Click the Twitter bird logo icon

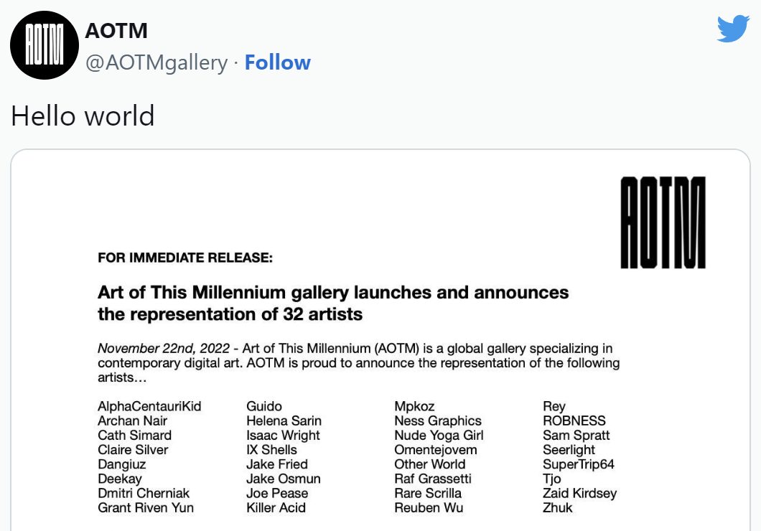pos(733,29)
